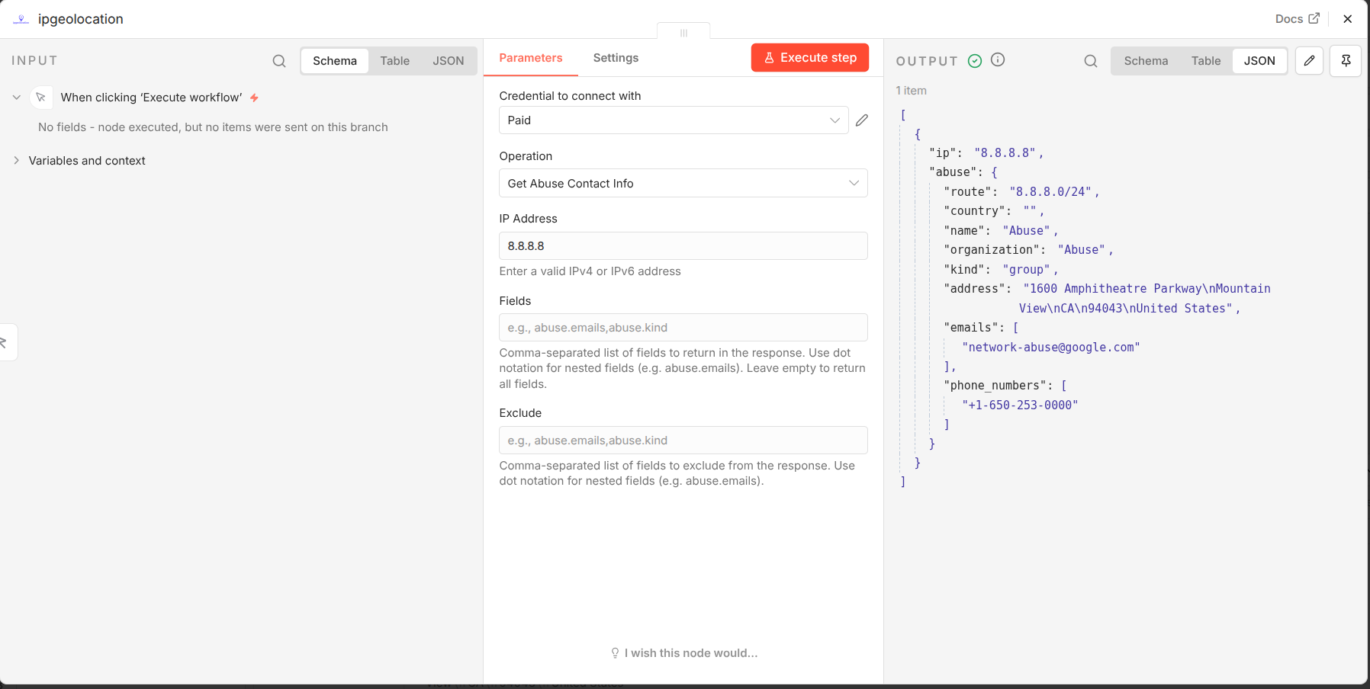Image resolution: width=1370 pixels, height=689 pixels.
Task: Click the output info circle icon
Action: point(998,60)
